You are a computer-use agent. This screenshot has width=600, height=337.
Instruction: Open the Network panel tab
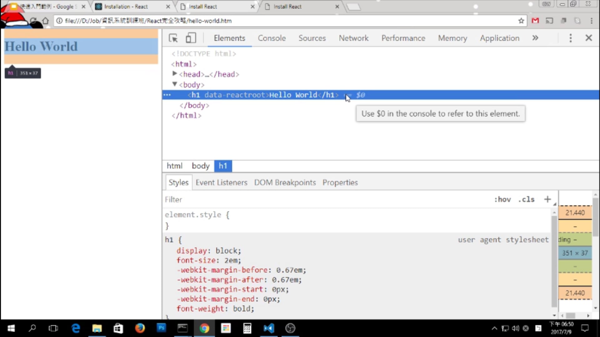tap(353, 38)
